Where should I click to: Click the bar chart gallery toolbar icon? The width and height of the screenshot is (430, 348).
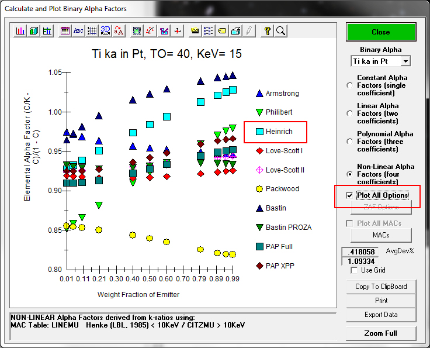point(20,31)
